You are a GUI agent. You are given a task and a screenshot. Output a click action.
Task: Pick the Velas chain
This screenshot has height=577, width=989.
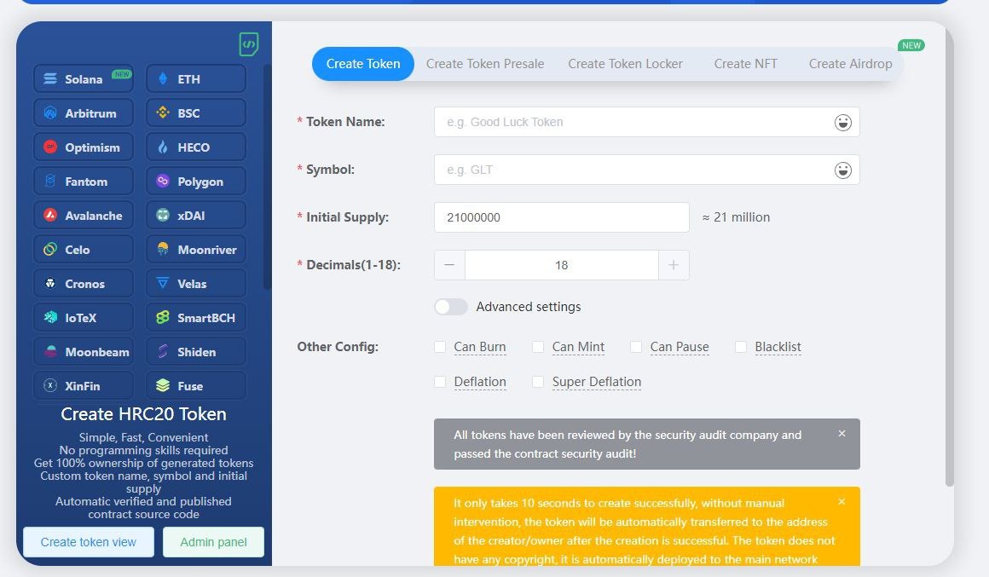(195, 283)
